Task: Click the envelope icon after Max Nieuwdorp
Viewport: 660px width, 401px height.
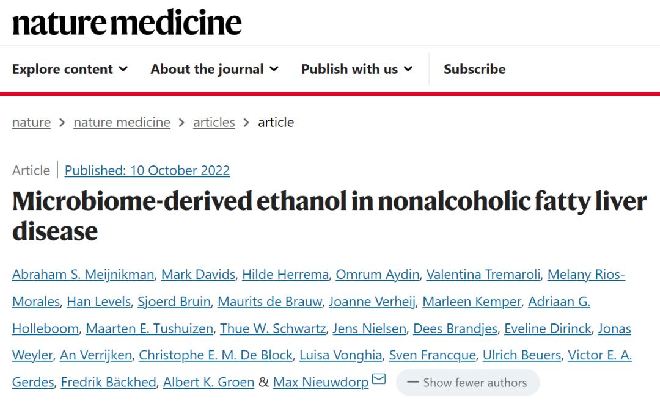Action: pos(379,378)
